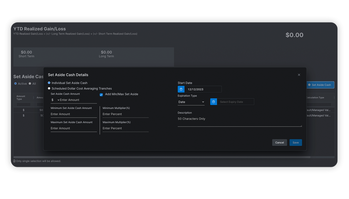Expand the Expiration Type Date dropdown
The height and width of the screenshot is (199, 349).
click(x=191, y=102)
